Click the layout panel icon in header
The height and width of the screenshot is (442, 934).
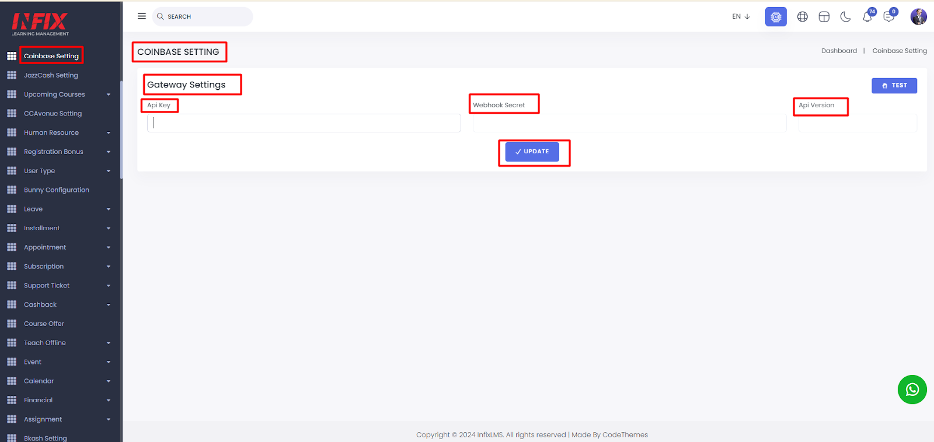click(824, 17)
